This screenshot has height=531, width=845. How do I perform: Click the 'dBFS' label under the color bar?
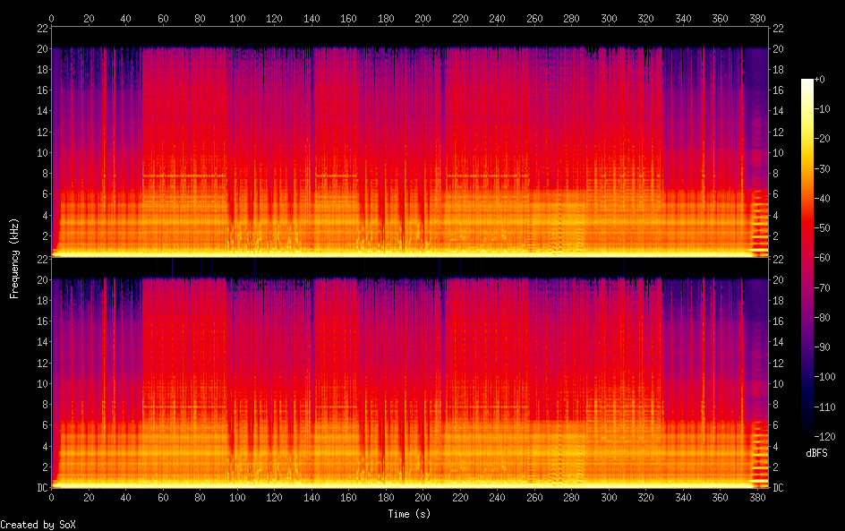tap(815, 454)
